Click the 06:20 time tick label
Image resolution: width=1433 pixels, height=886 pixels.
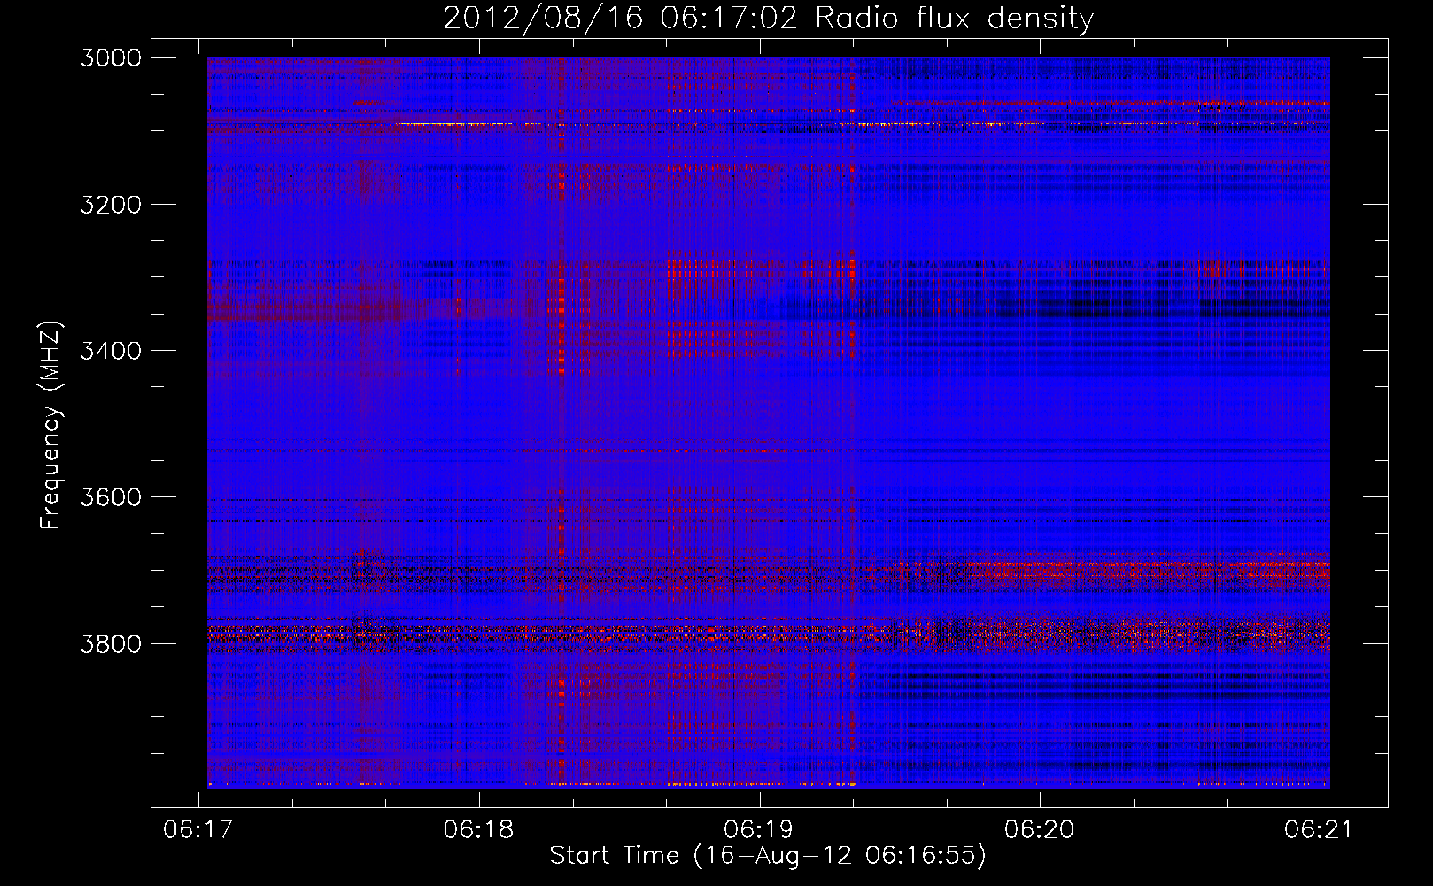[1039, 829]
